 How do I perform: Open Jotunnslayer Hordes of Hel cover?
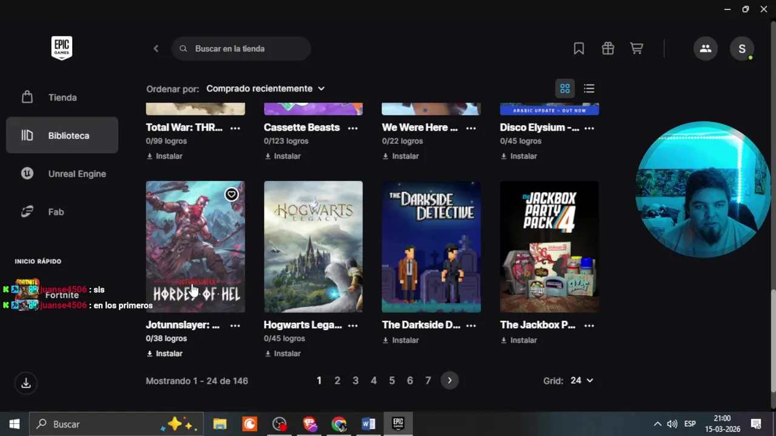click(195, 246)
